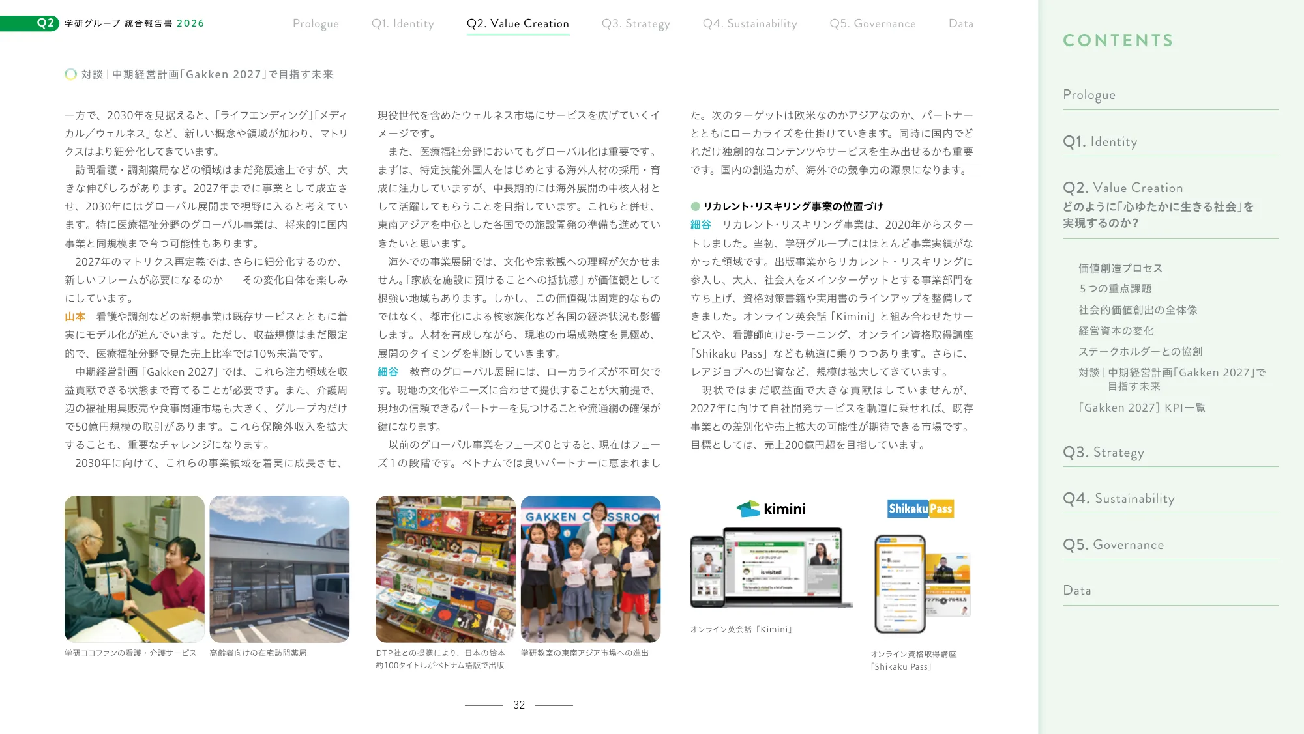Click caption オンライン英会話「Kimini」
This screenshot has height=734, width=1304.
[x=742, y=630]
